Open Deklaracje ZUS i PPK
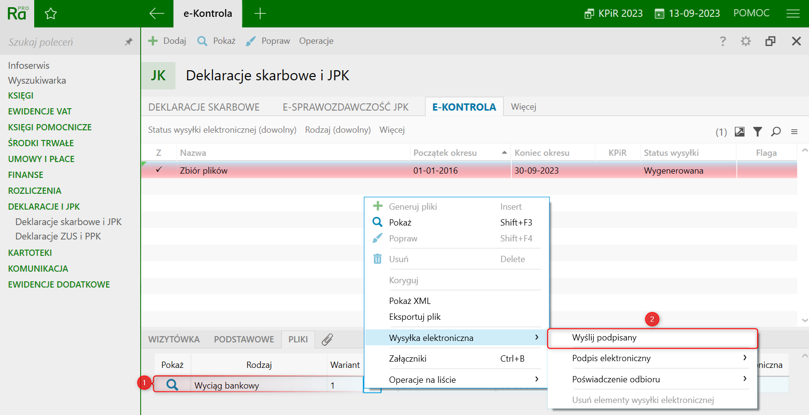Image resolution: width=809 pixels, height=415 pixels. click(58, 236)
